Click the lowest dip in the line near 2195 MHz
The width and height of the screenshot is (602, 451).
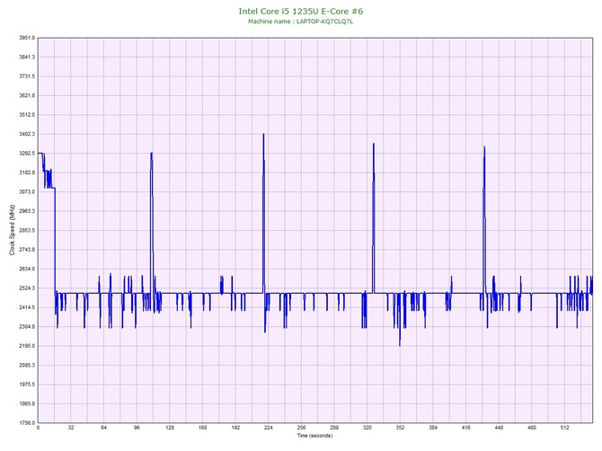[400, 345]
